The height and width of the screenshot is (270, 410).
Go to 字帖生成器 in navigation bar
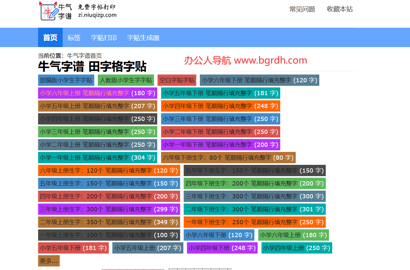tap(143, 38)
